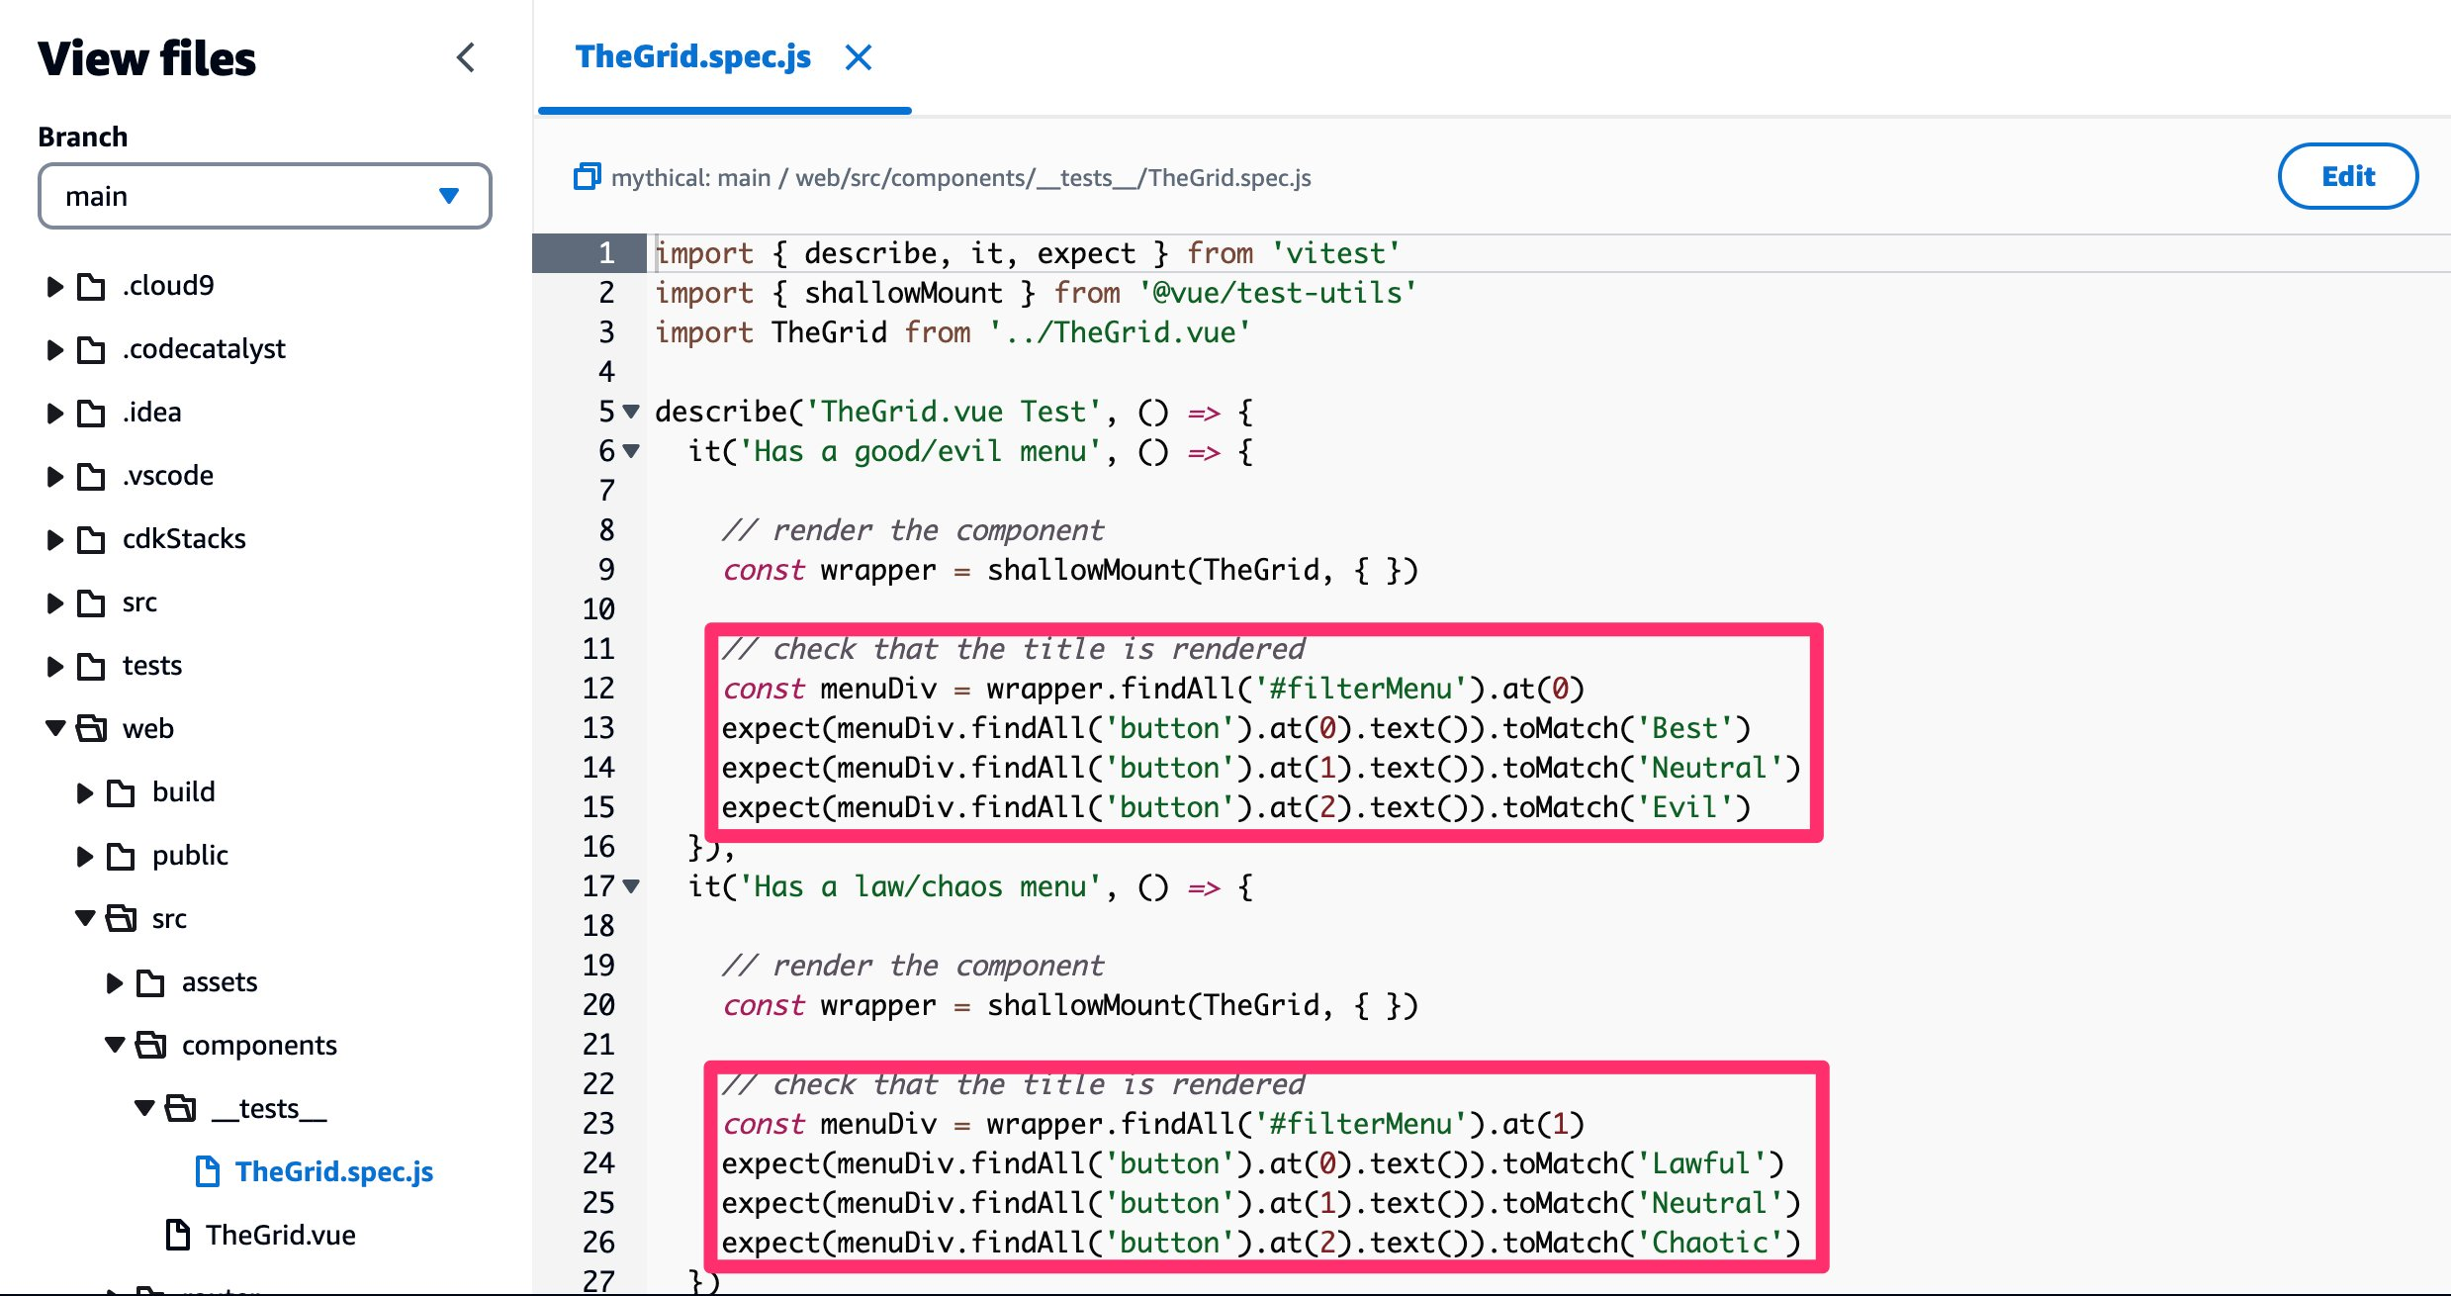Click line number 12 in the gutter
This screenshot has height=1296, width=2451.
point(598,689)
